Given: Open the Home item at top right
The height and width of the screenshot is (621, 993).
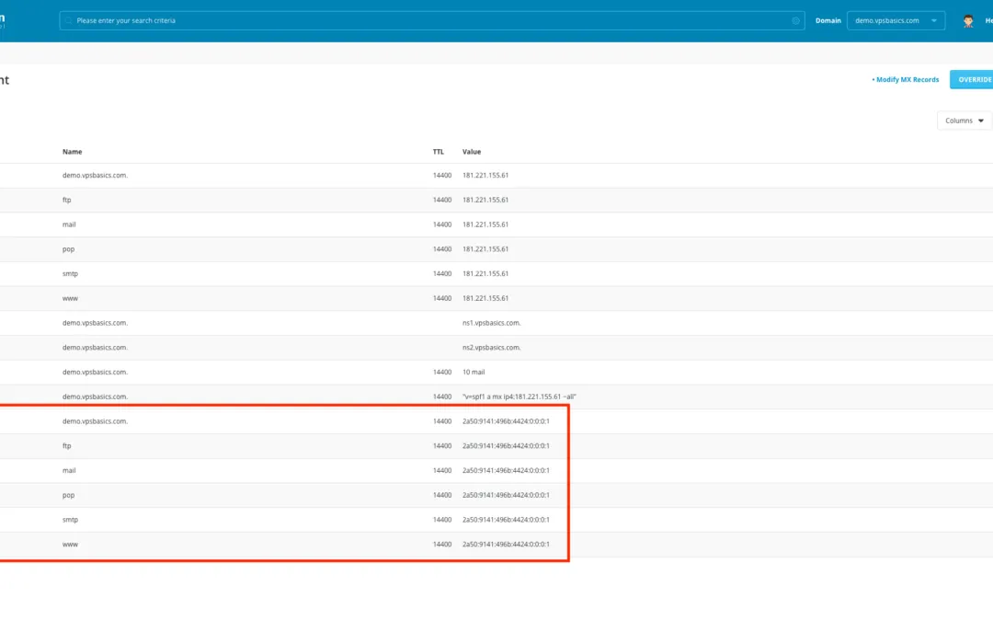Looking at the screenshot, I should coord(987,20).
